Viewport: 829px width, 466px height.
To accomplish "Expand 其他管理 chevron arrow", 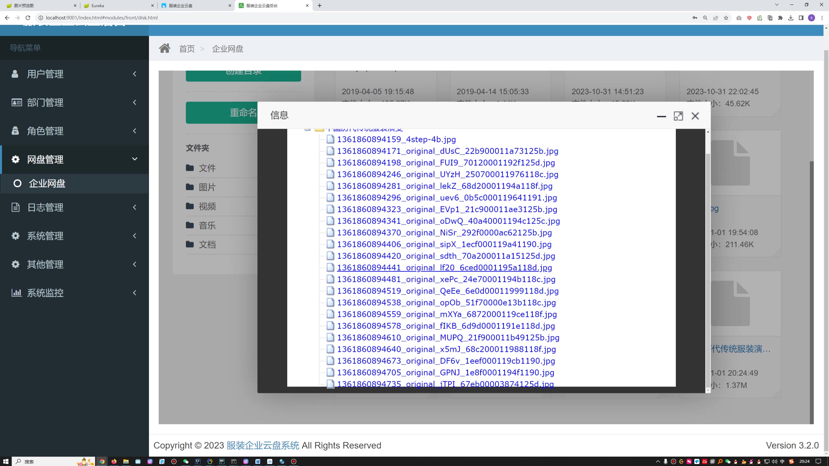I will pyautogui.click(x=135, y=264).
